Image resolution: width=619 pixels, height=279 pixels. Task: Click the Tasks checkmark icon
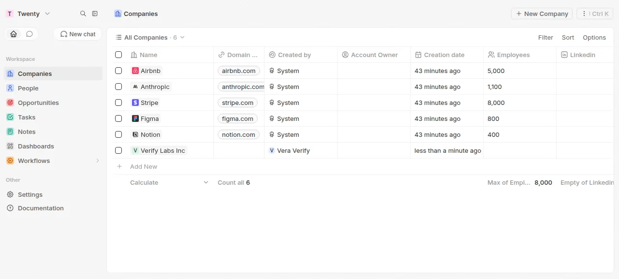(x=10, y=117)
